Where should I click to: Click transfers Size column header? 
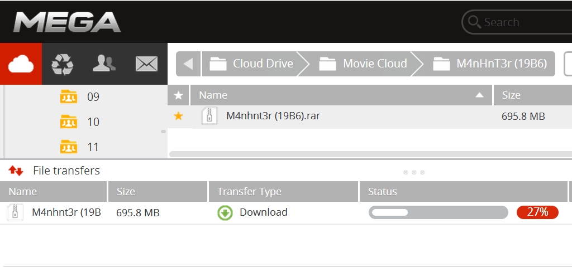[158, 192]
